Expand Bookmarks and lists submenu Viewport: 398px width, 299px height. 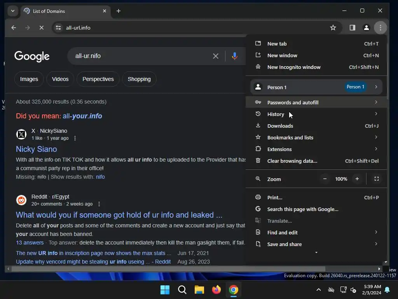(316, 137)
